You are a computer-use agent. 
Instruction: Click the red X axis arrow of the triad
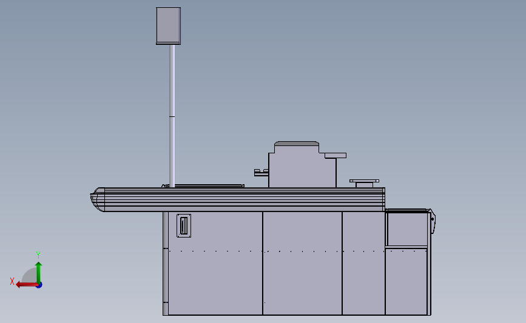pyautogui.click(x=27, y=285)
